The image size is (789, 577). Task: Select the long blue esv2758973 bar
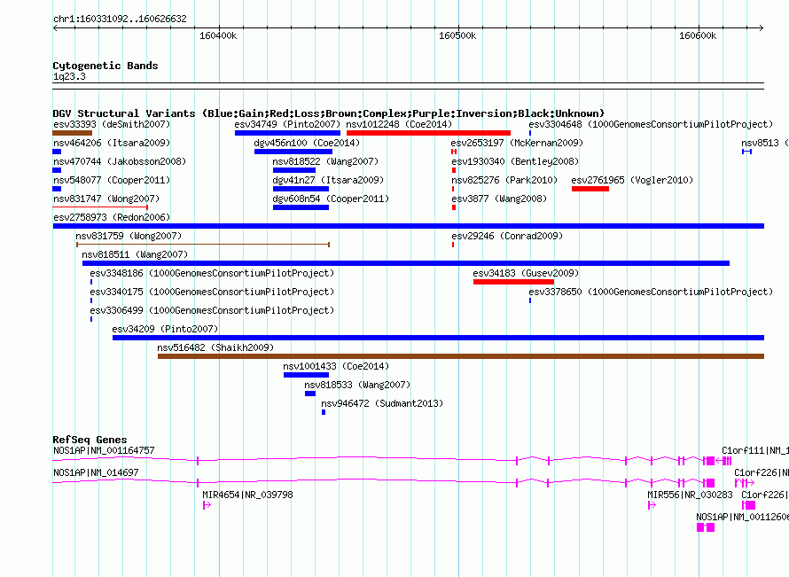click(409, 226)
